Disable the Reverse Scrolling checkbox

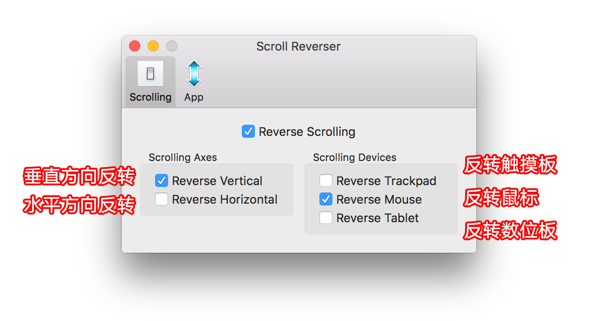248,132
